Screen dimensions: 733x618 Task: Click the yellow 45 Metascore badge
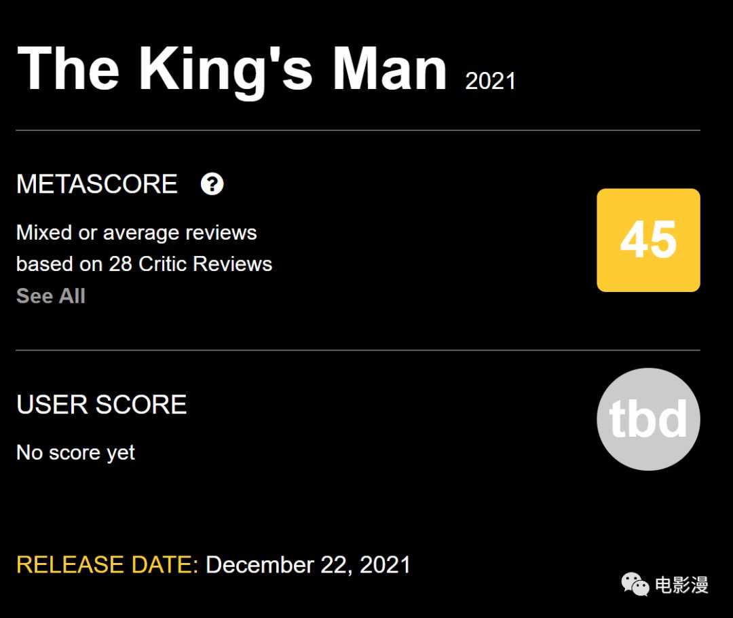pyautogui.click(x=648, y=240)
